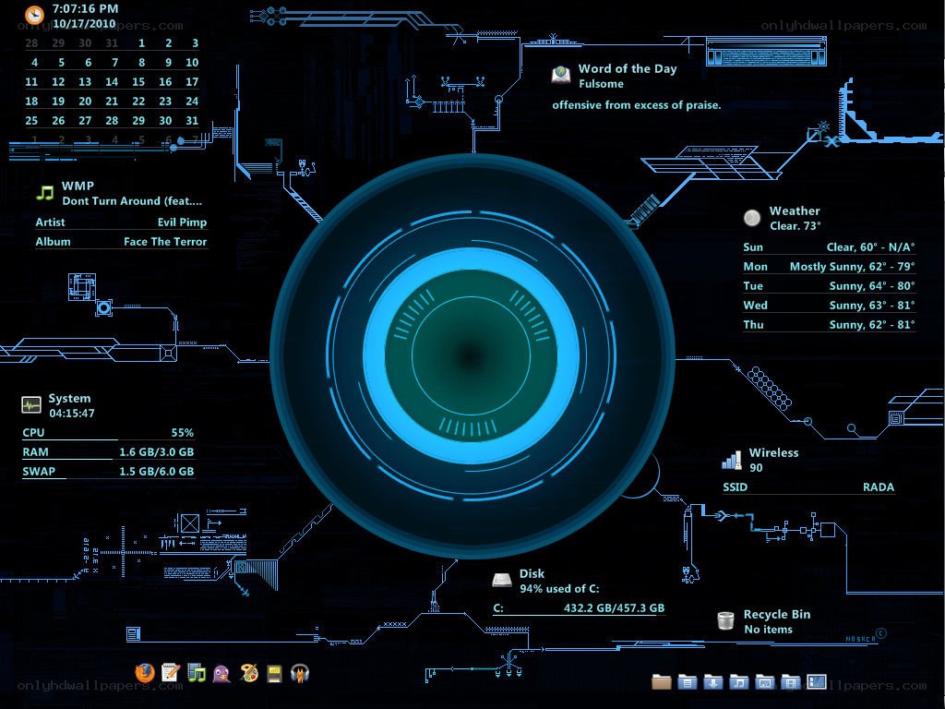Click the Sun forecast row
Viewport: 945px width, 709px height.
[x=829, y=247]
